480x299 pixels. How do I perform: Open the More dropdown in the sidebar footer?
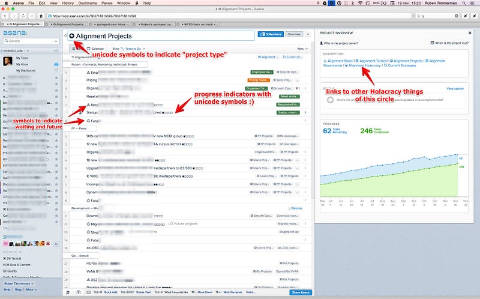31,289
